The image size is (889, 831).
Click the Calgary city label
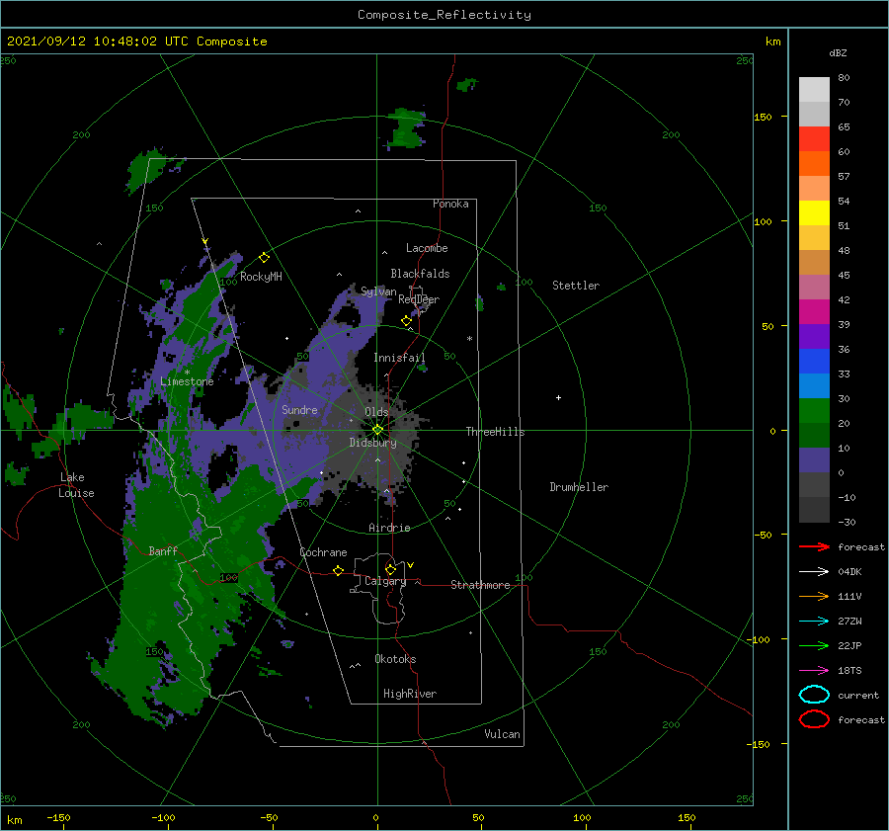(x=385, y=581)
